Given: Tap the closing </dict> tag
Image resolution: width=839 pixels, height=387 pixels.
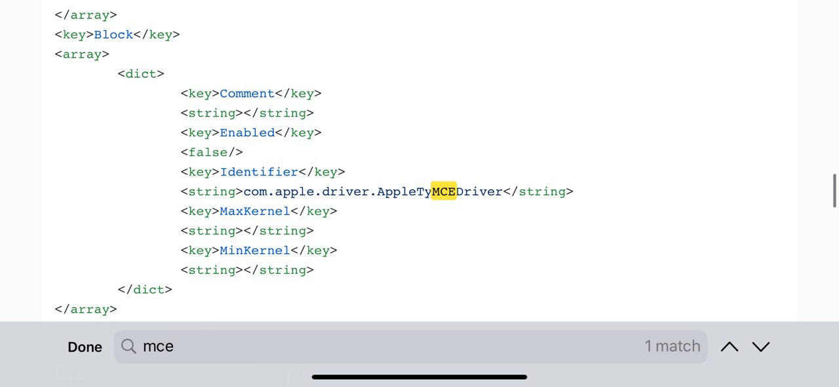Looking at the screenshot, I should [x=145, y=290].
